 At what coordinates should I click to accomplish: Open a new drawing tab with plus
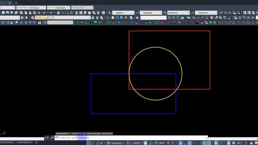pyautogui.click(x=16, y=3)
